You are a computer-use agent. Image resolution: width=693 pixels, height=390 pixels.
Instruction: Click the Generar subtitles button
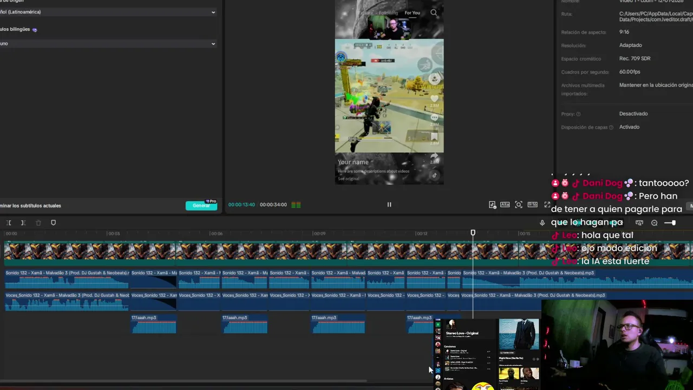(x=201, y=206)
